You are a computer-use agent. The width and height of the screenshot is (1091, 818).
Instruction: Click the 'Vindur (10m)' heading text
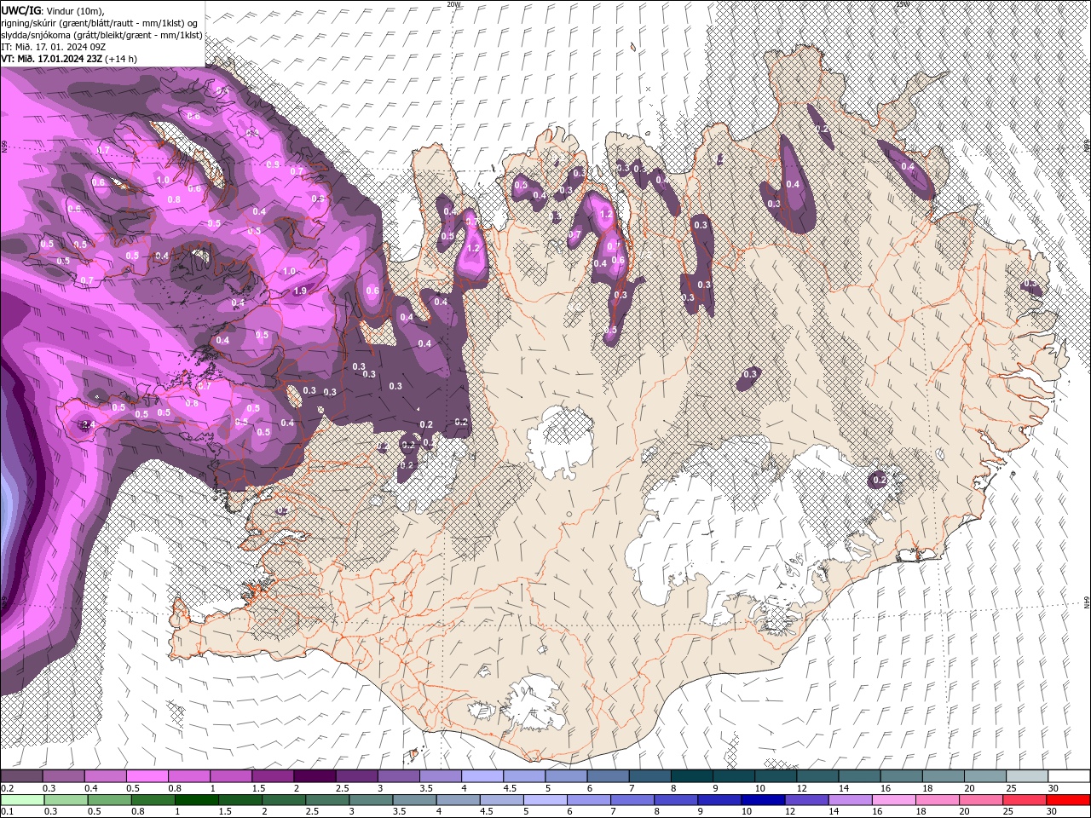tap(76, 10)
